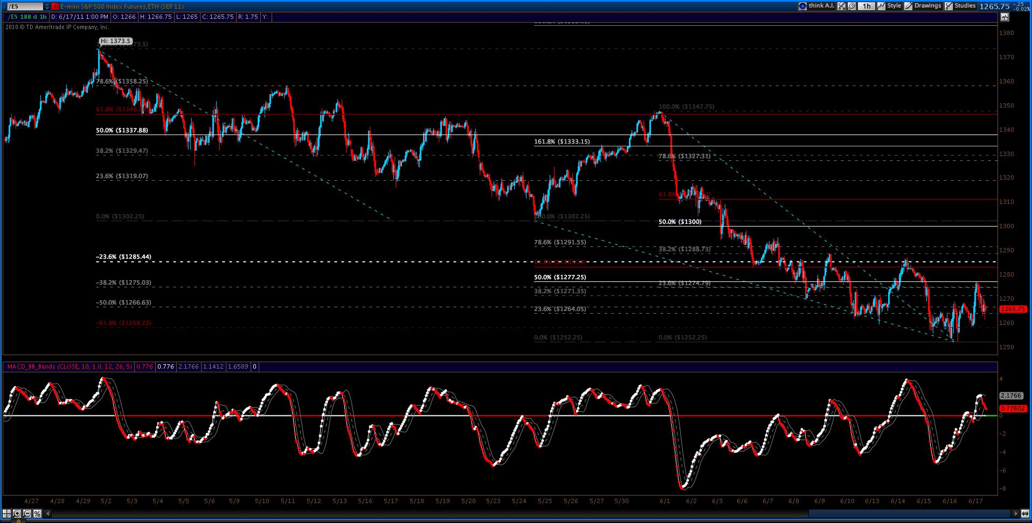This screenshot has width=1032, height=523.
Task: Select the 50.0% ($1300) Fibonacci label
Action: tap(680, 222)
